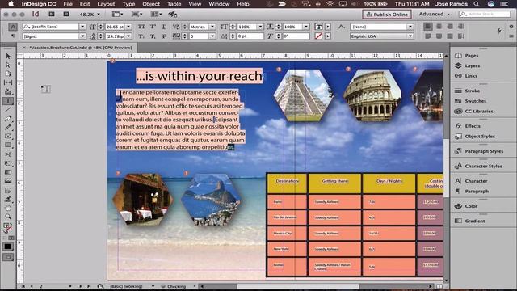Open the Advanced workspace switcher
The image size is (517, 291).
point(434,14)
